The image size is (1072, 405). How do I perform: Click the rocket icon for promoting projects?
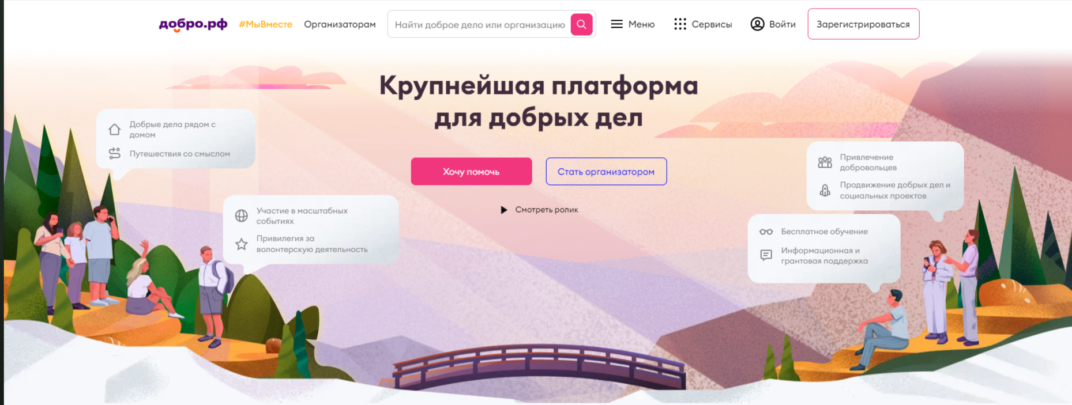(825, 190)
